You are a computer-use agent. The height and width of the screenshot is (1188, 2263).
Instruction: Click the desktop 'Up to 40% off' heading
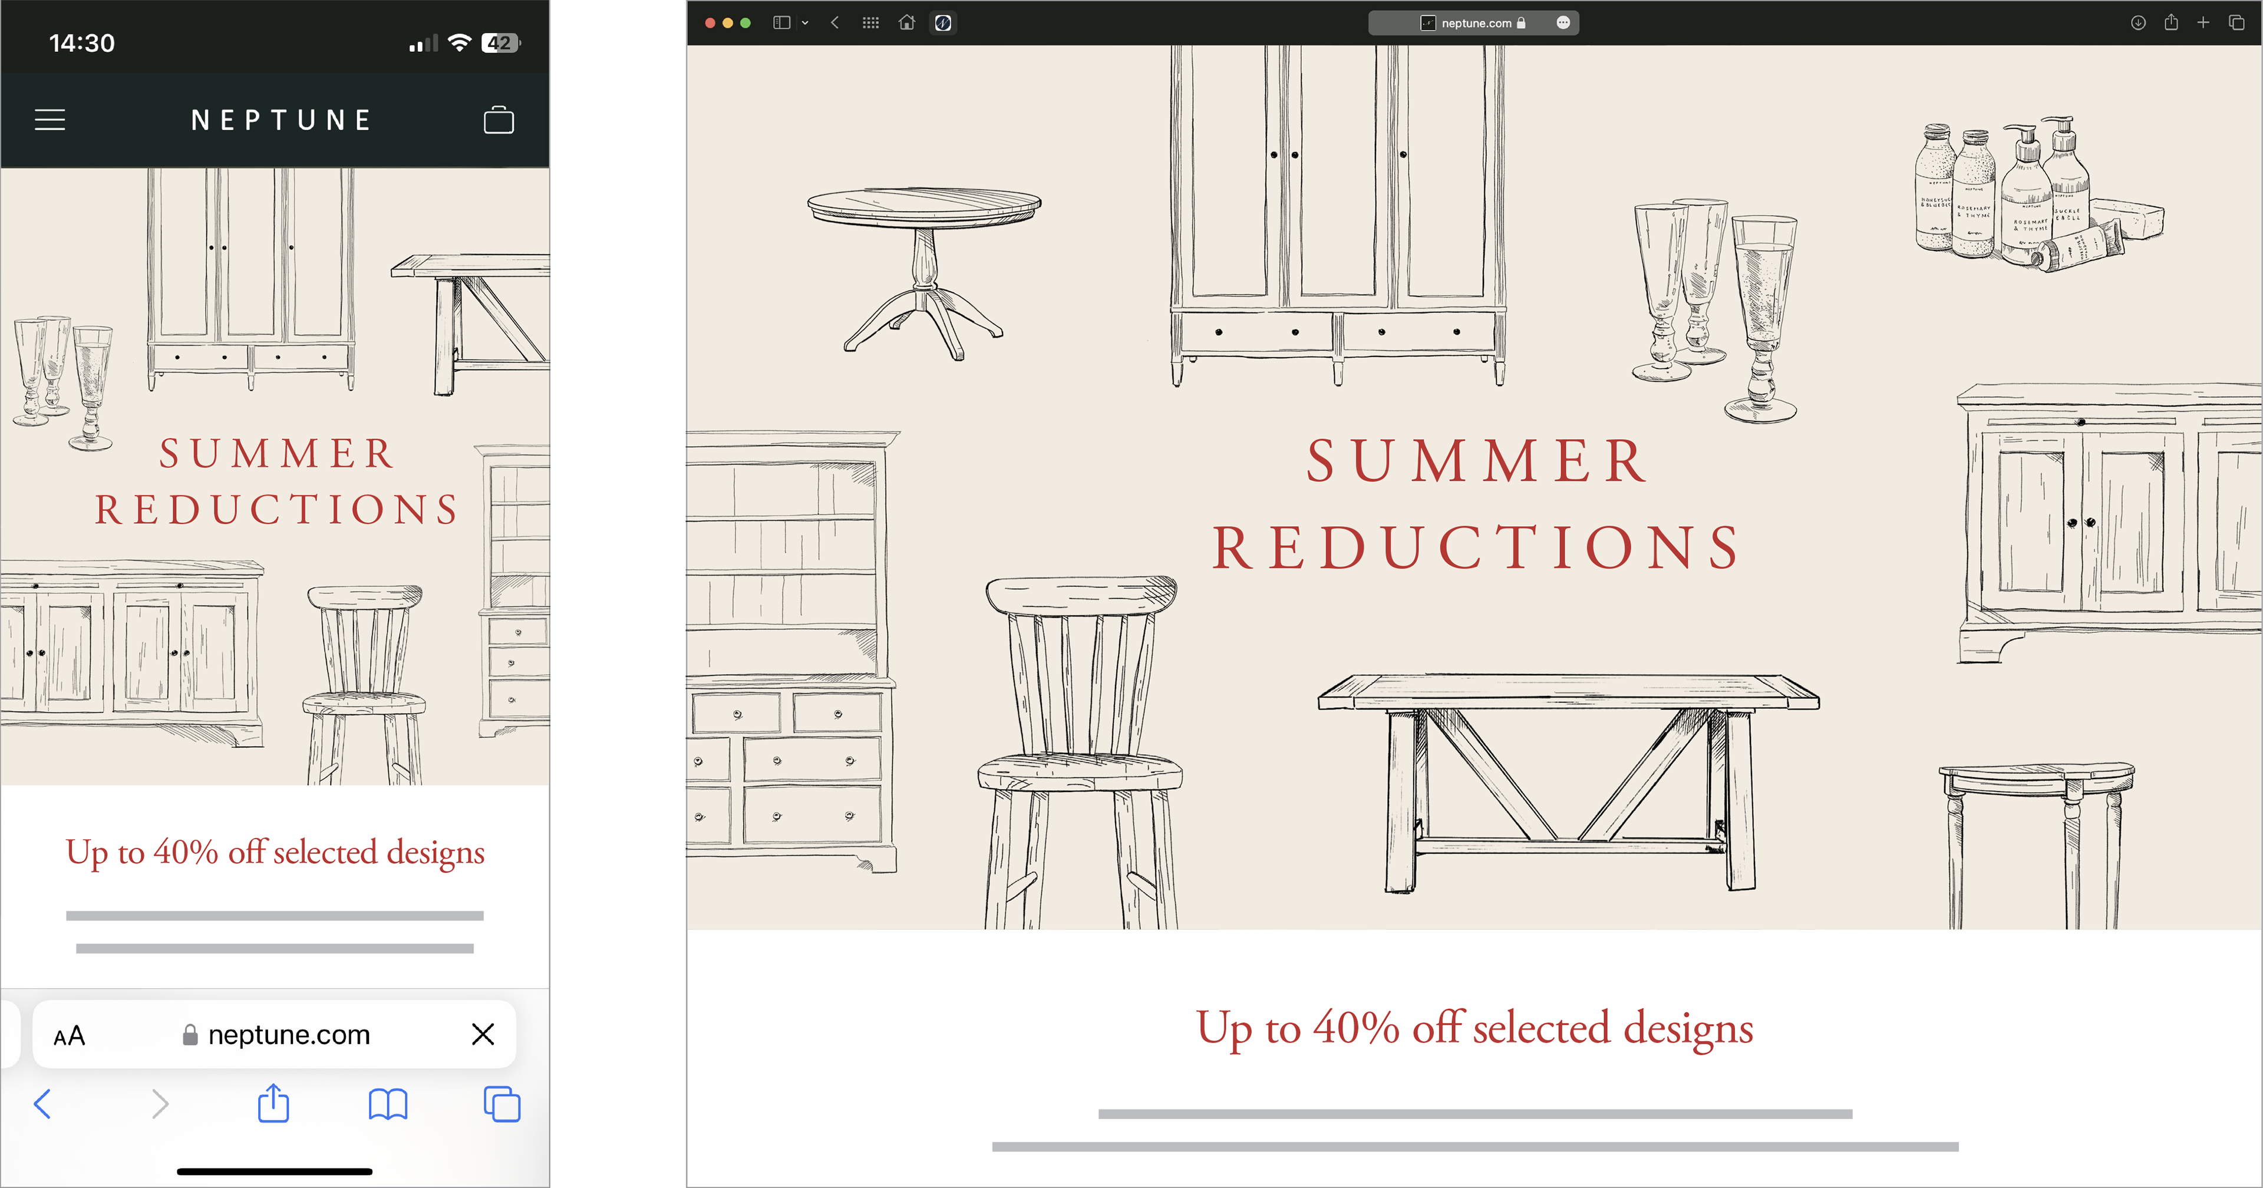[x=1474, y=1028]
